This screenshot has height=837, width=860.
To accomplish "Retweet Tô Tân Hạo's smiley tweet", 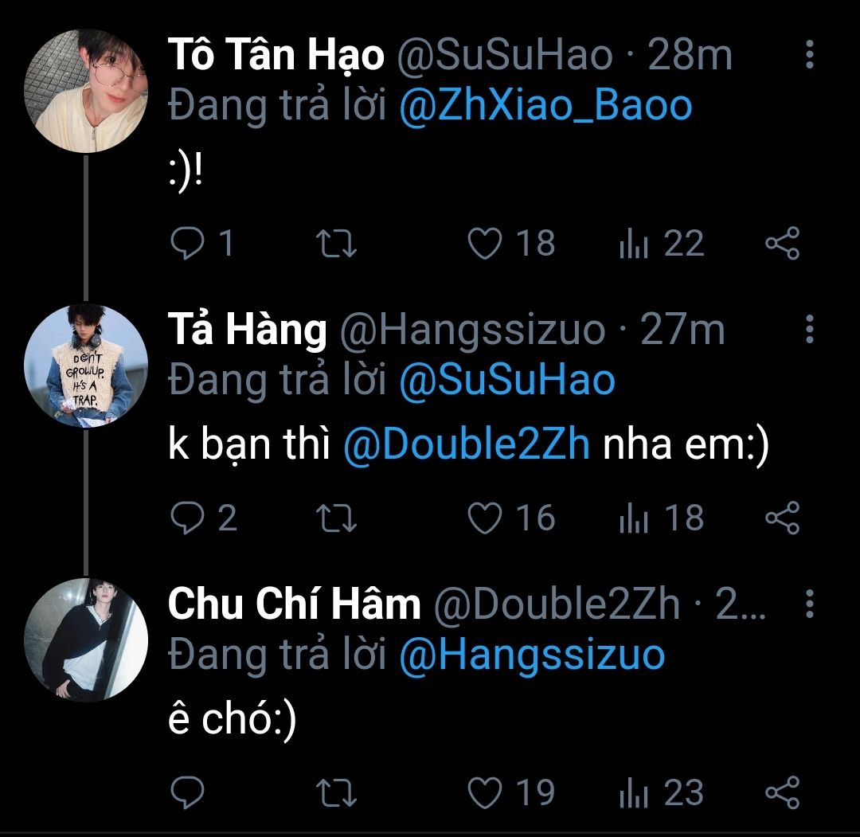I will [x=336, y=244].
